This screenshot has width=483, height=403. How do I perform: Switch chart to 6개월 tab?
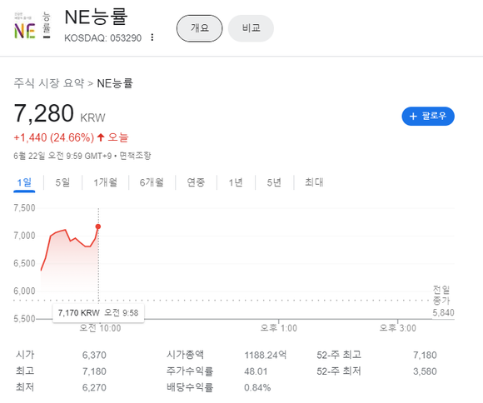(x=152, y=182)
